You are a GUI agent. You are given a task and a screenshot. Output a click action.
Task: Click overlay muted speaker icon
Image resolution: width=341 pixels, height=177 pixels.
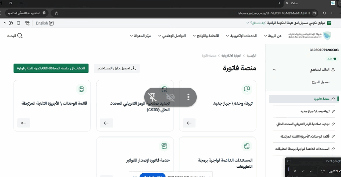coord(170,97)
